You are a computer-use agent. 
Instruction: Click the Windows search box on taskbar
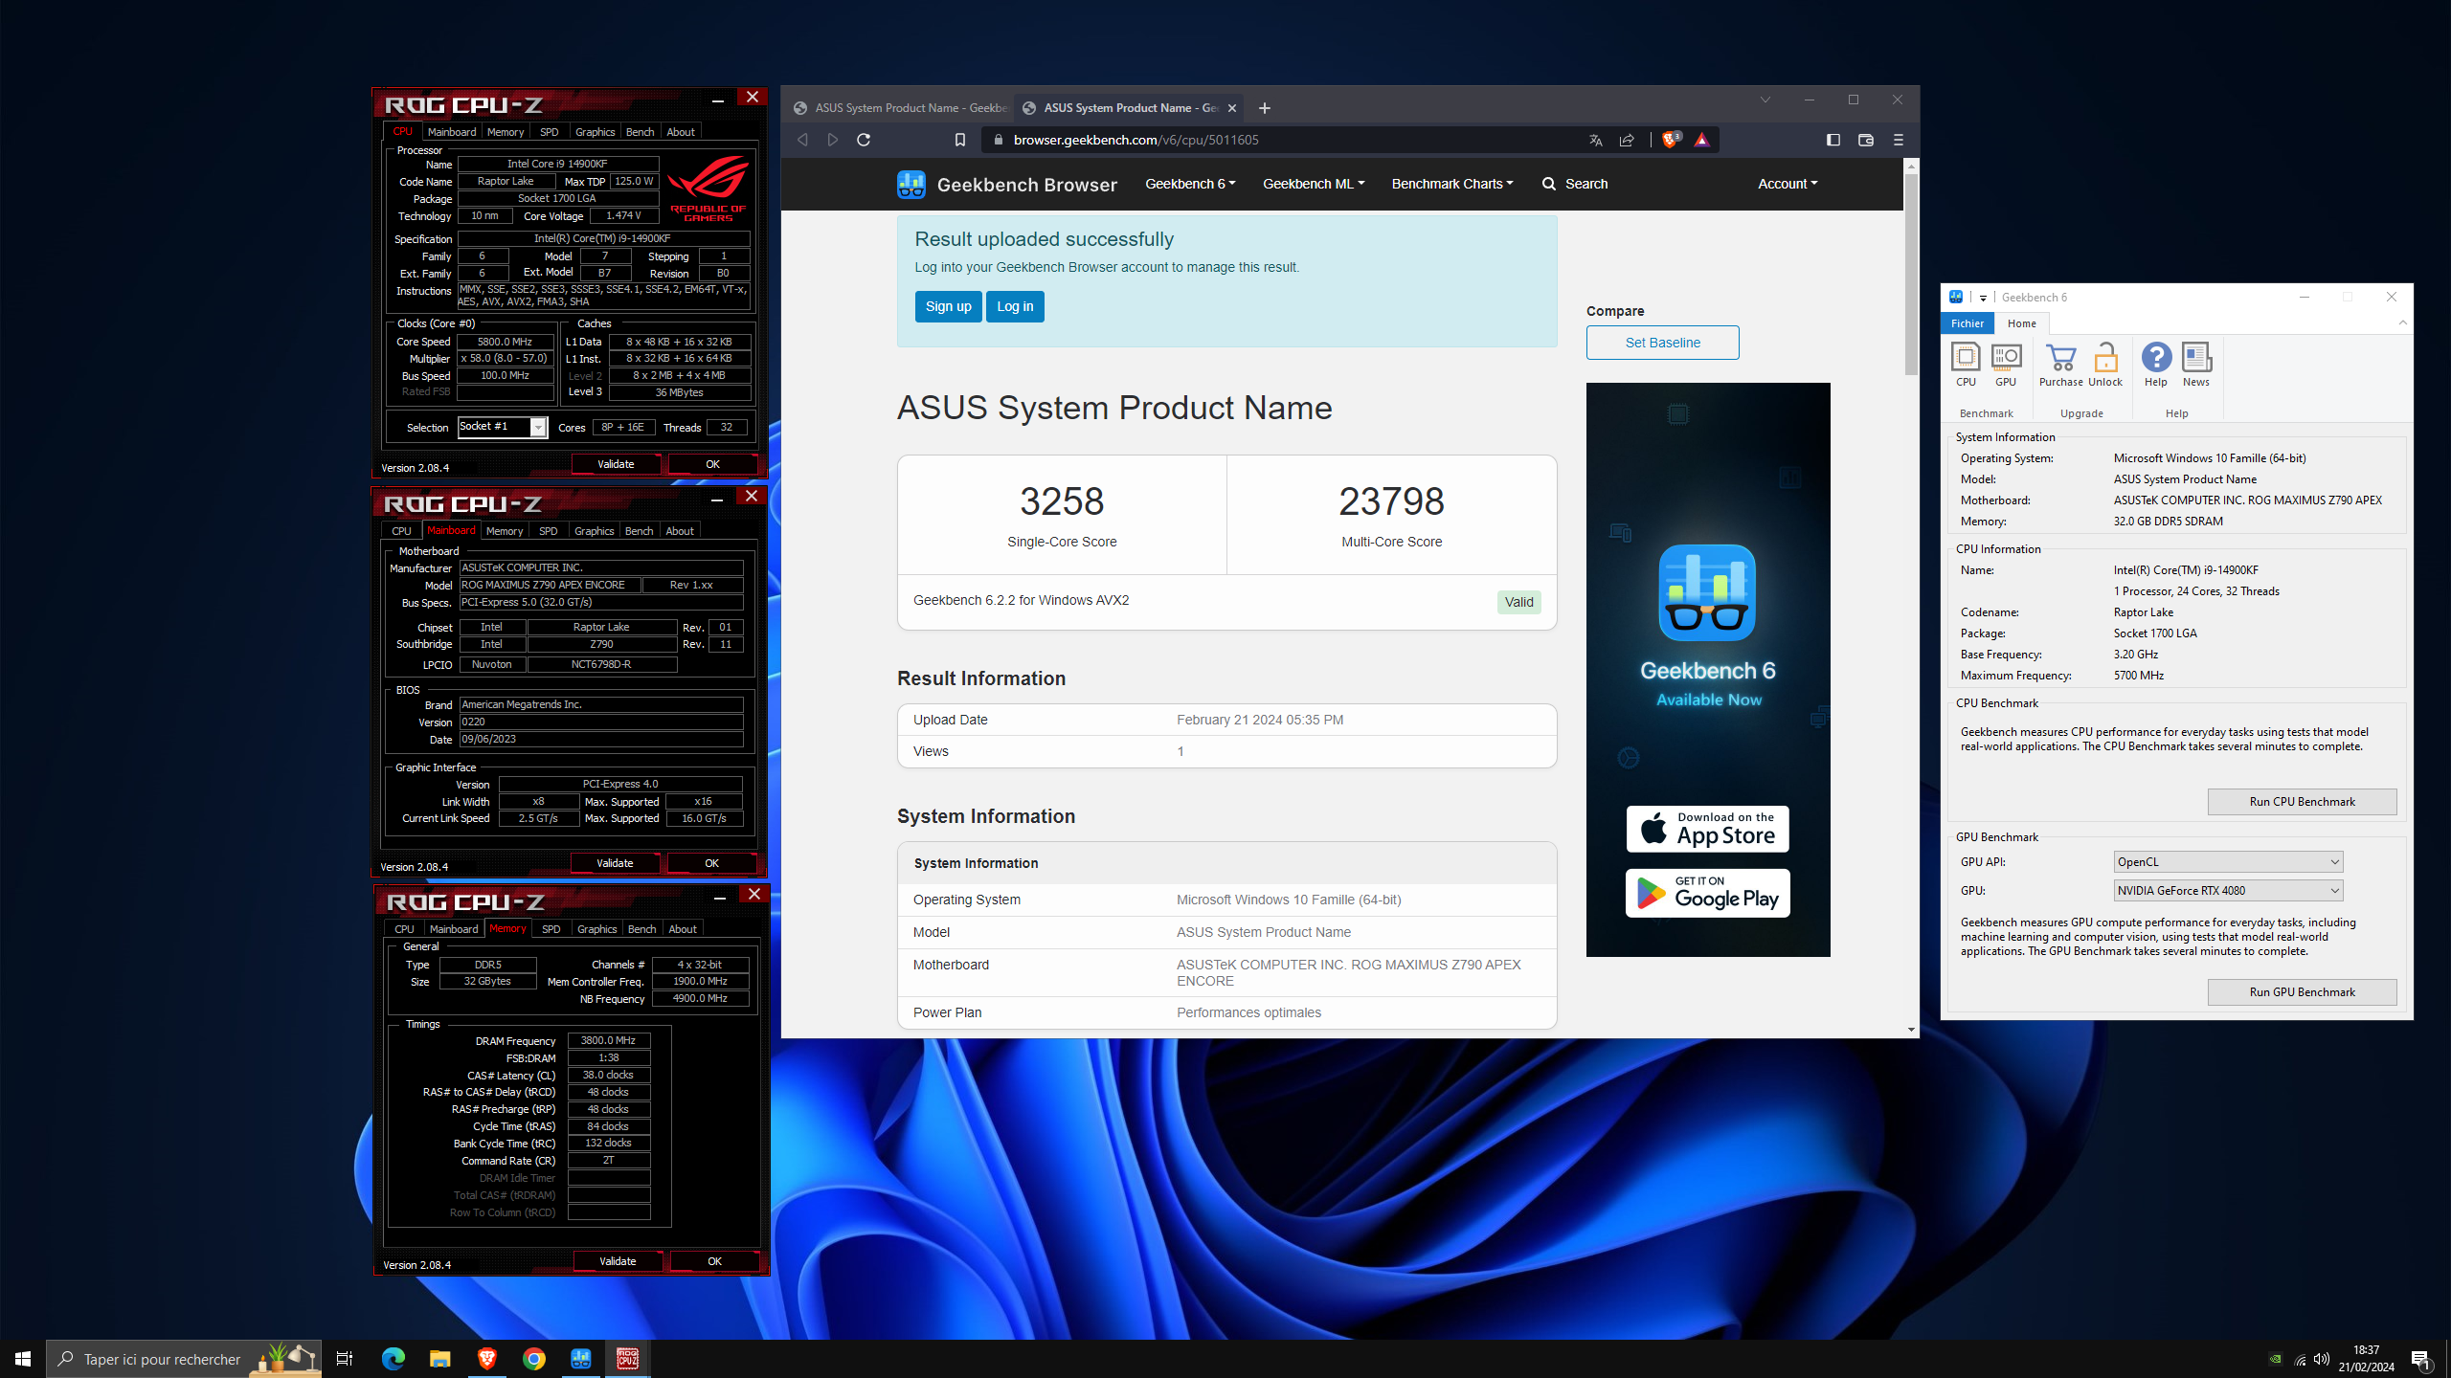(184, 1359)
